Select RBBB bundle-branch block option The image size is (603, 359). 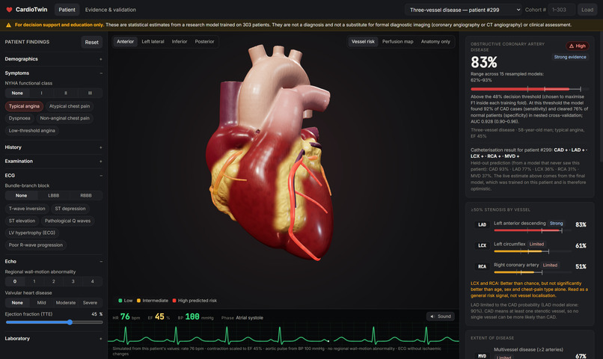pyautogui.click(x=86, y=196)
